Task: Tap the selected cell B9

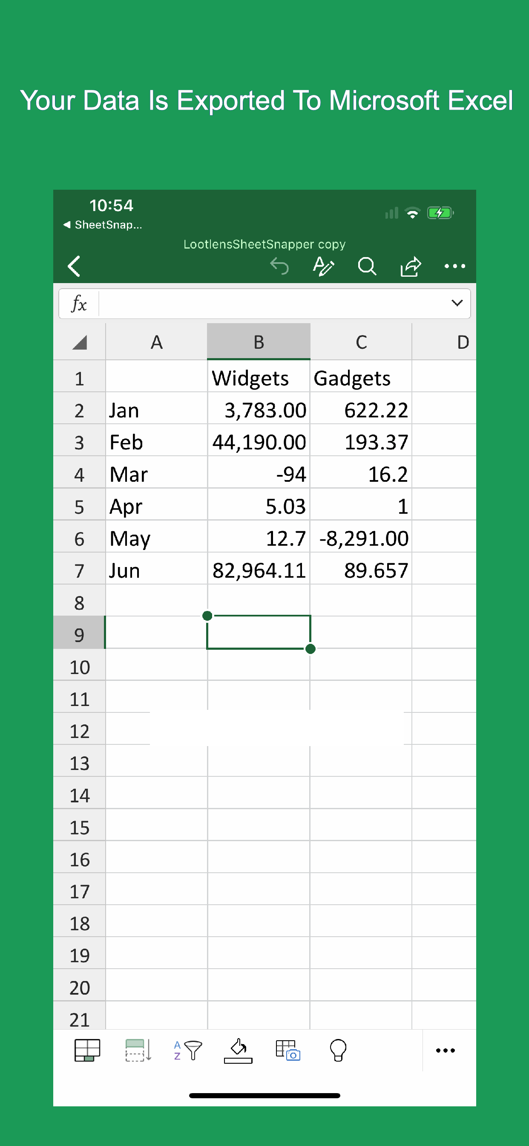Action: pos(259,632)
